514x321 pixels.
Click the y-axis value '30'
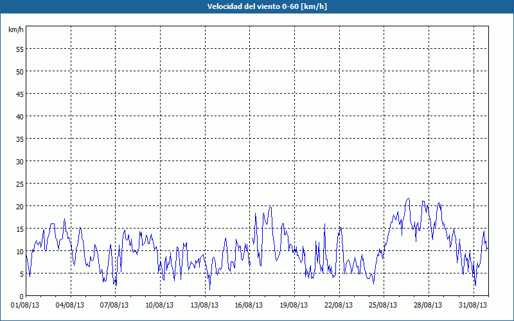[20, 162]
